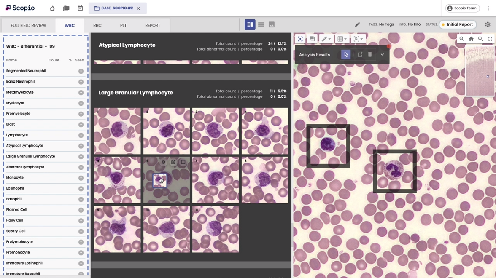This screenshot has width=496, height=278.
Task: Click the Info 'No Info' field
Action: coord(414,24)
